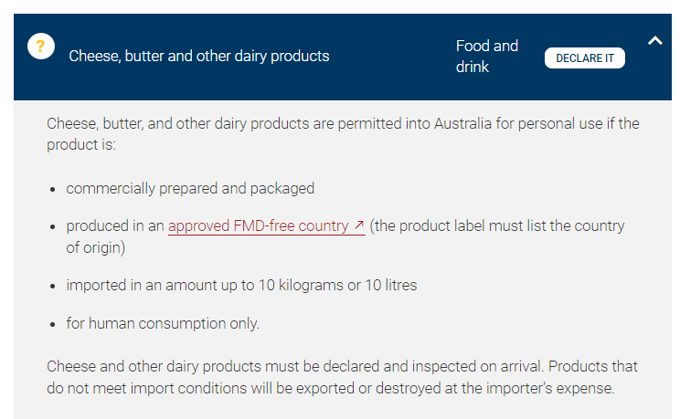Click the DECLARE IT badge
This screenshot has width=680, height=419.
coord(585,58)
